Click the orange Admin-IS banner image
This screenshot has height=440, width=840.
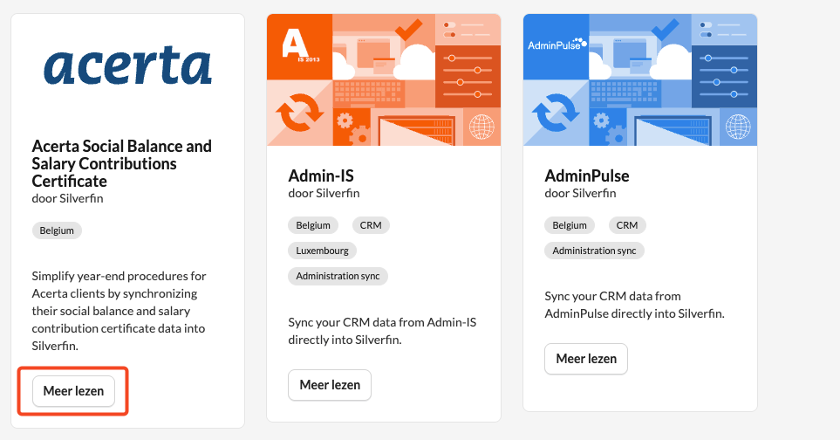point(384,79)
